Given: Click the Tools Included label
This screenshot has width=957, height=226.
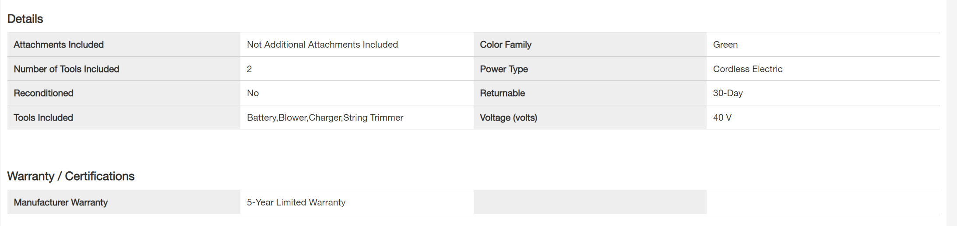Looking at the screenshot, I should click(x=43, y=118).
